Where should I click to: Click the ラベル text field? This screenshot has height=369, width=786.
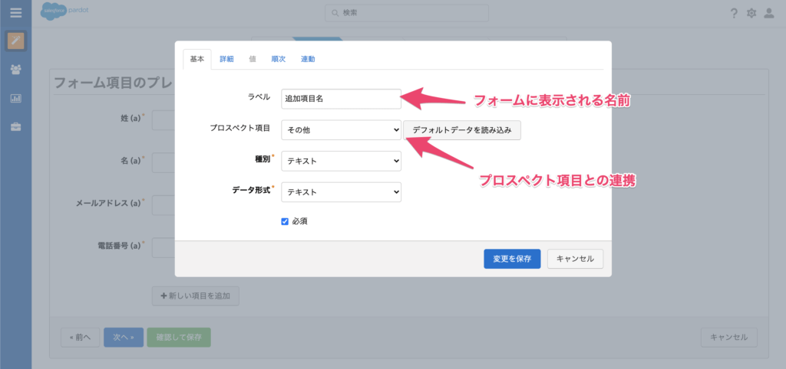[x=341, y=99]
